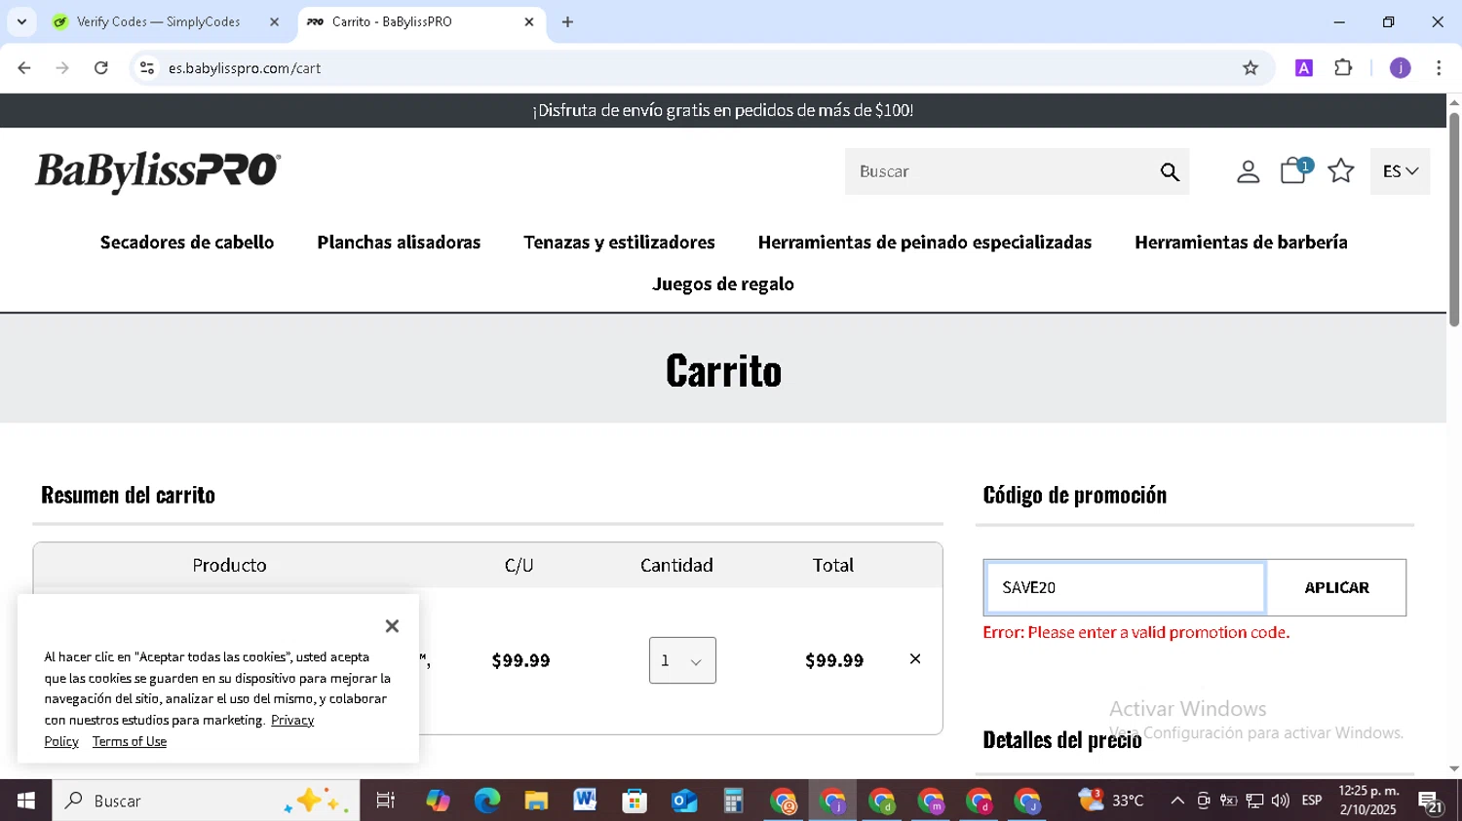The image size is (1462, 821).
Task: Open Calculator from the taskbar
Action: pyautogui.click(x=733, y=801)
